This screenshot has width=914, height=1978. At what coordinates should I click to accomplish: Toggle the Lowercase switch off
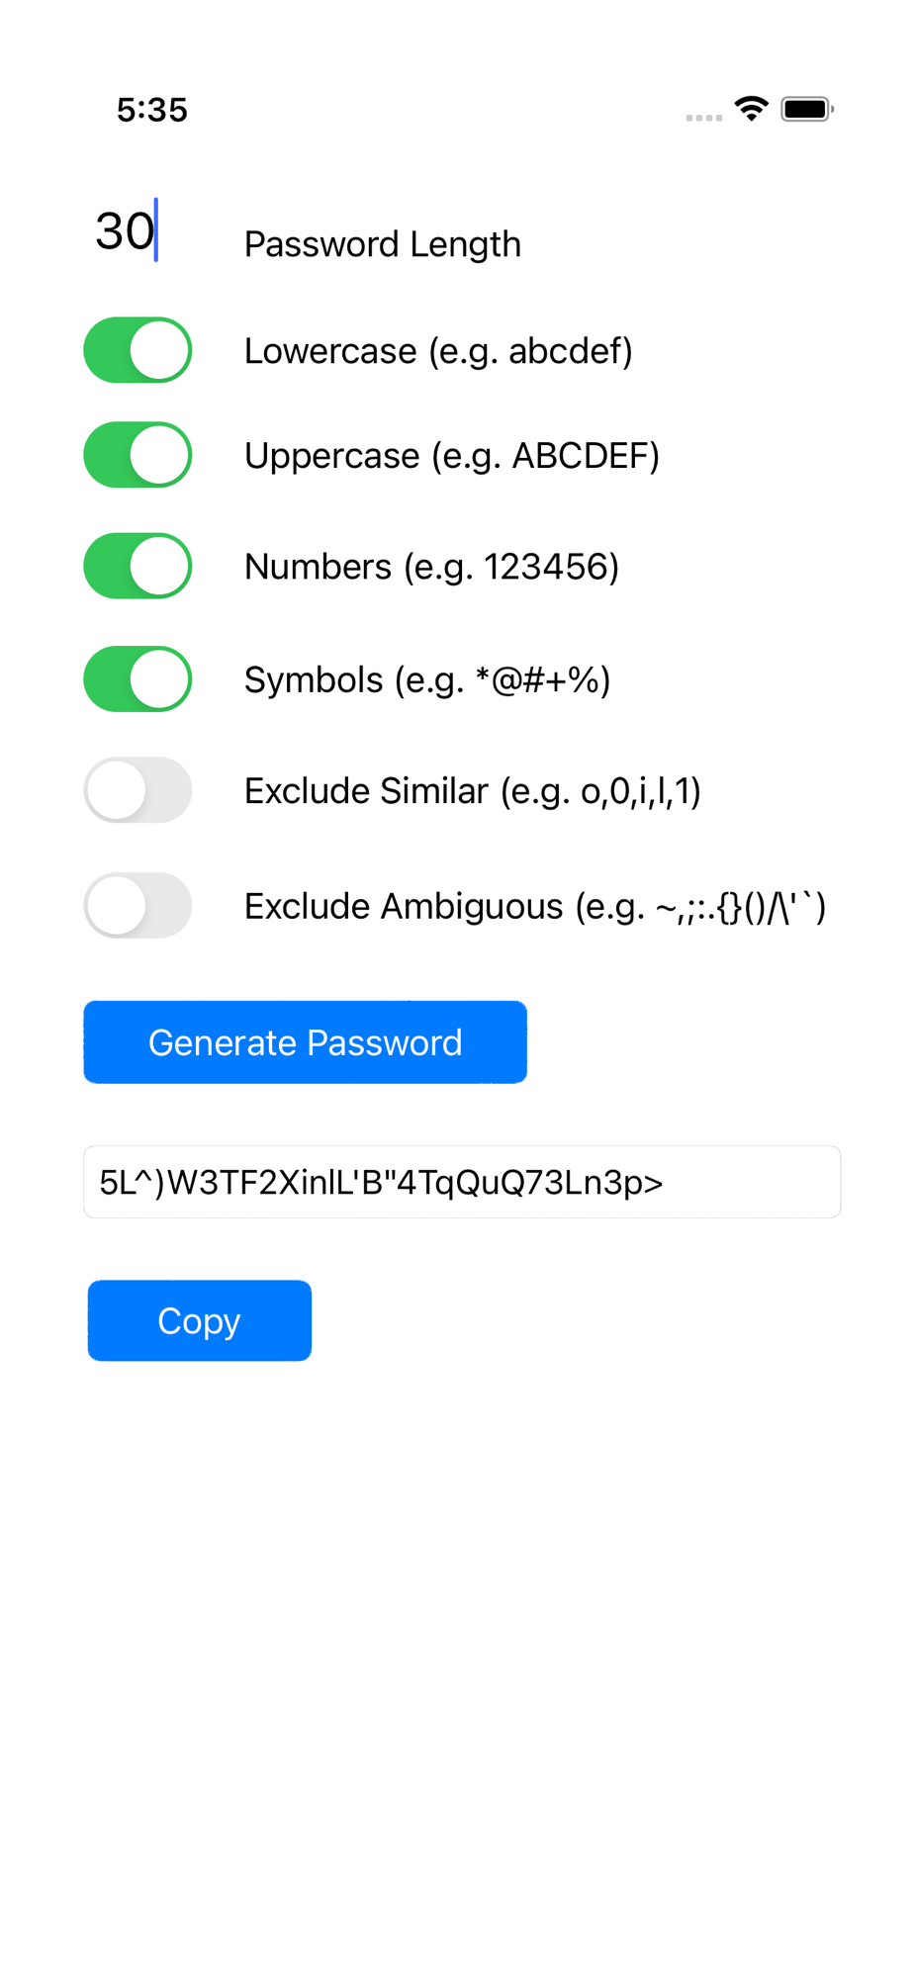(137, 350)
